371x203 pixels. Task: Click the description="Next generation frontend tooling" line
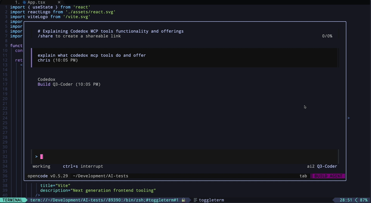(98, 190)
